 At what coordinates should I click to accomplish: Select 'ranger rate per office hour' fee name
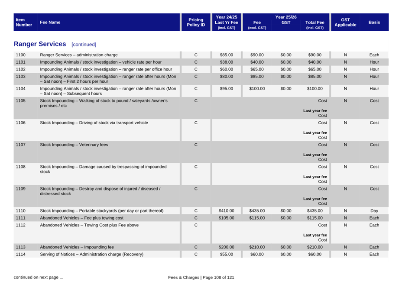click(106, 69)
